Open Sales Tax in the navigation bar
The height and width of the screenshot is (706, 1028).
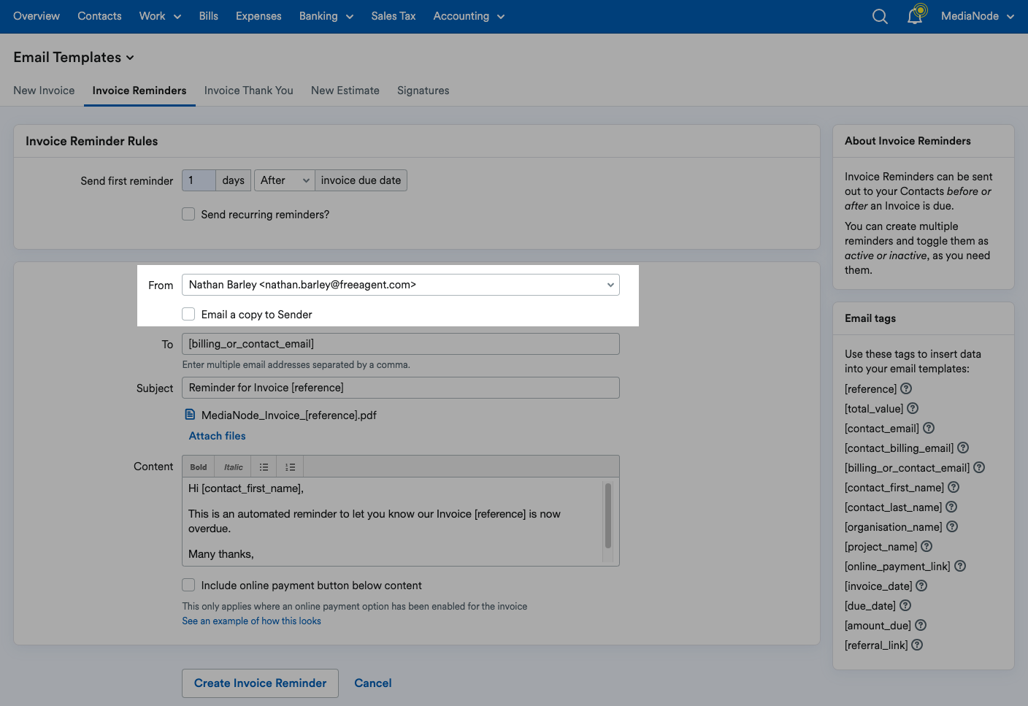click(394, 16)
